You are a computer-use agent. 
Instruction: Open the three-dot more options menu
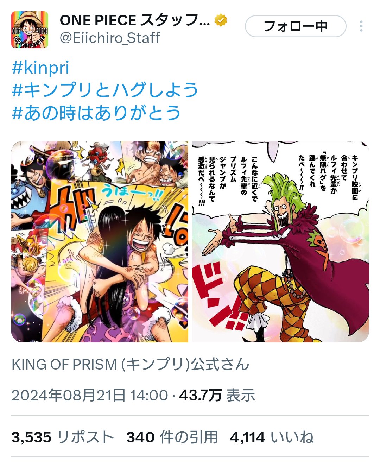[x=361, y=26]
